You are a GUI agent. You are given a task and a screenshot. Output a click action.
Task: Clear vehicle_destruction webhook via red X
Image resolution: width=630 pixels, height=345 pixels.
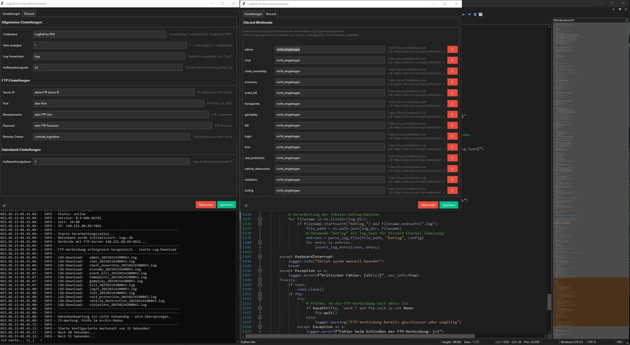452,168
